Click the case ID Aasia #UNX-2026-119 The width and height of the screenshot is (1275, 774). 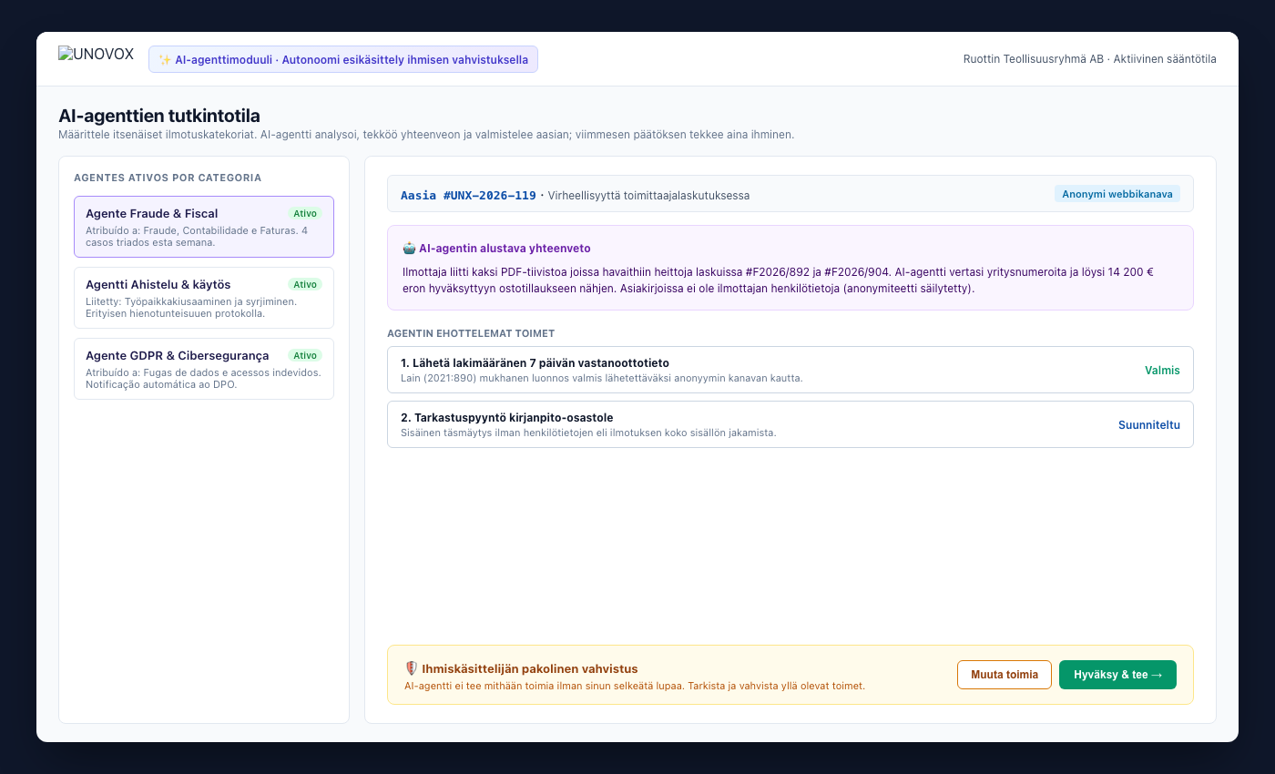468,196
